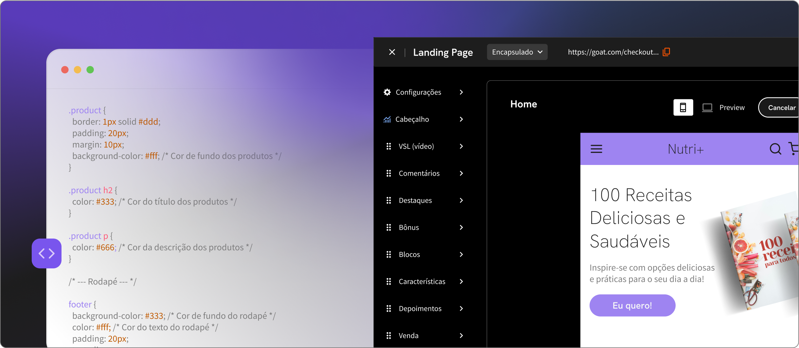Click the Comentários drag handle icon
799x348 pixels.
pos(389,173)
